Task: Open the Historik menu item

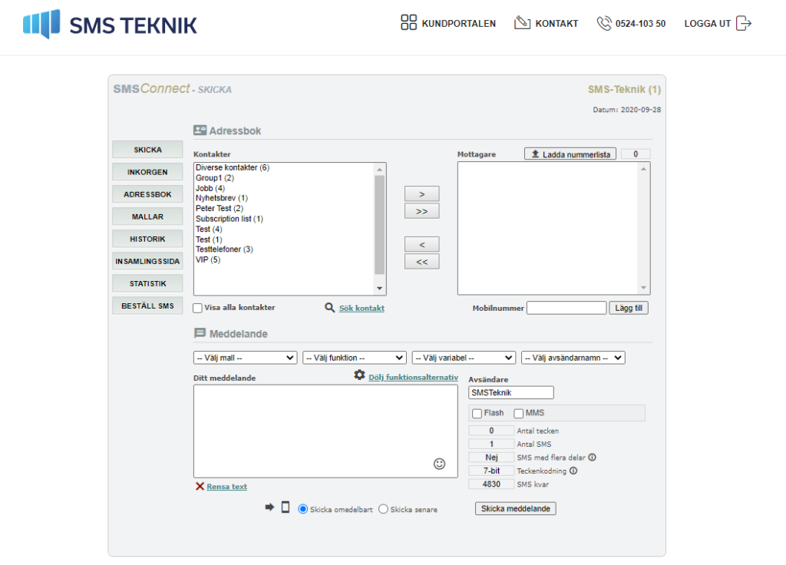Action: pyautogui.click(x=147, y=240)
